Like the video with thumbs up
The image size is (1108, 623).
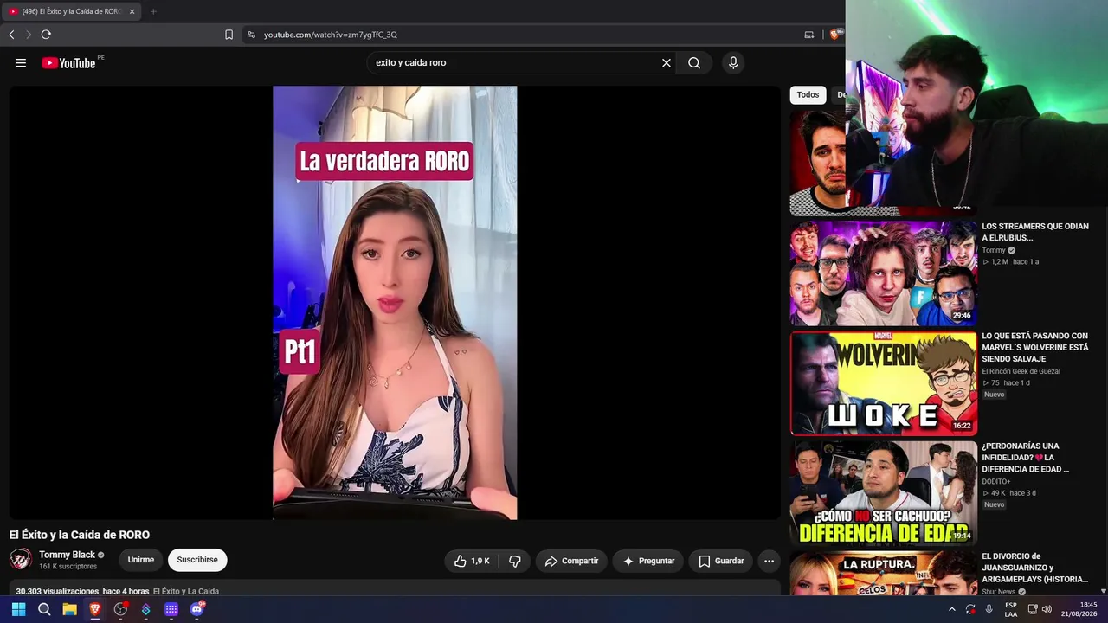point(472,561)
